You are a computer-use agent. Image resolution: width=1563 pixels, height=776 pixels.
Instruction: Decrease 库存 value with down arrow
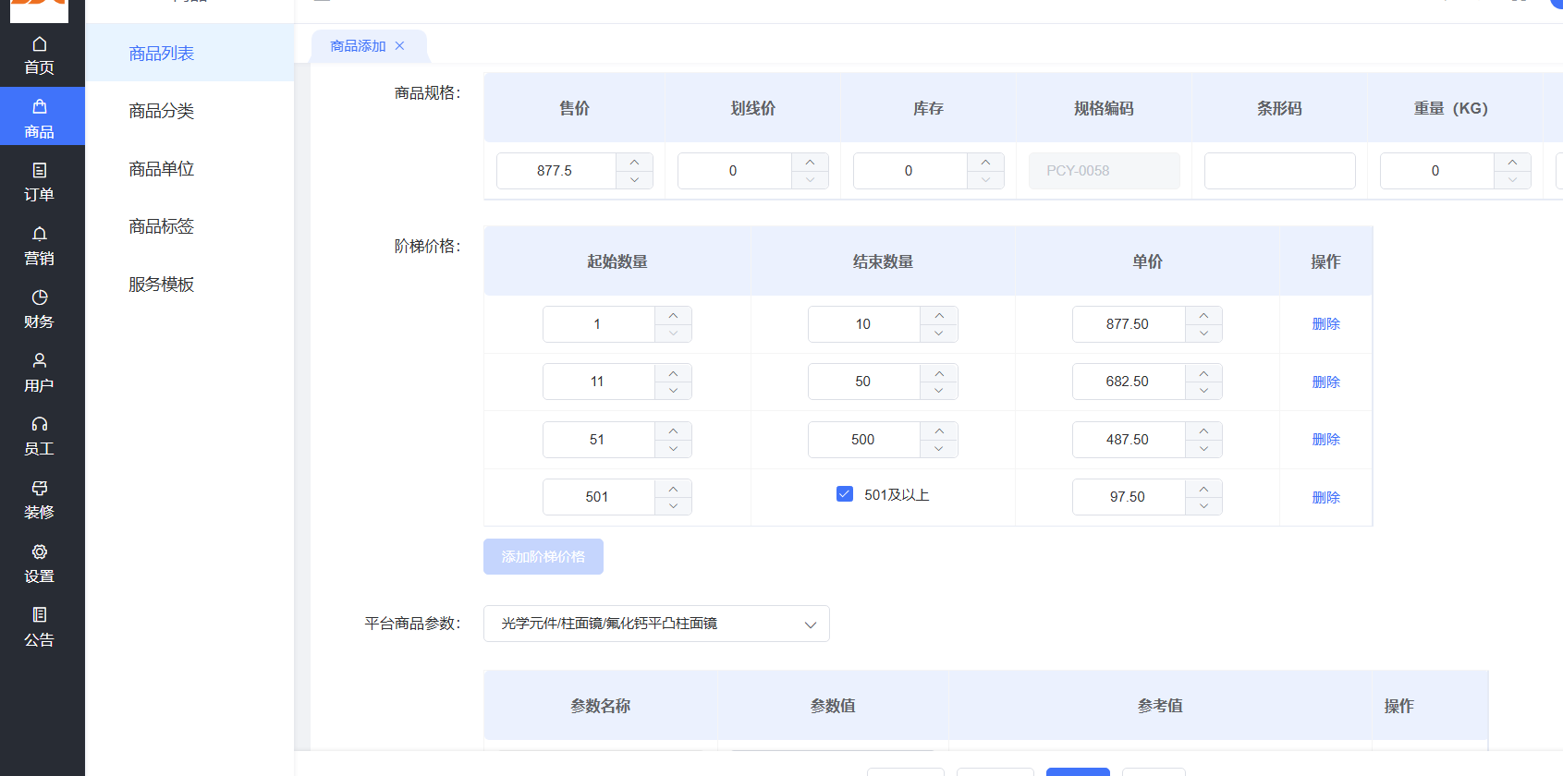pos(985,180)
